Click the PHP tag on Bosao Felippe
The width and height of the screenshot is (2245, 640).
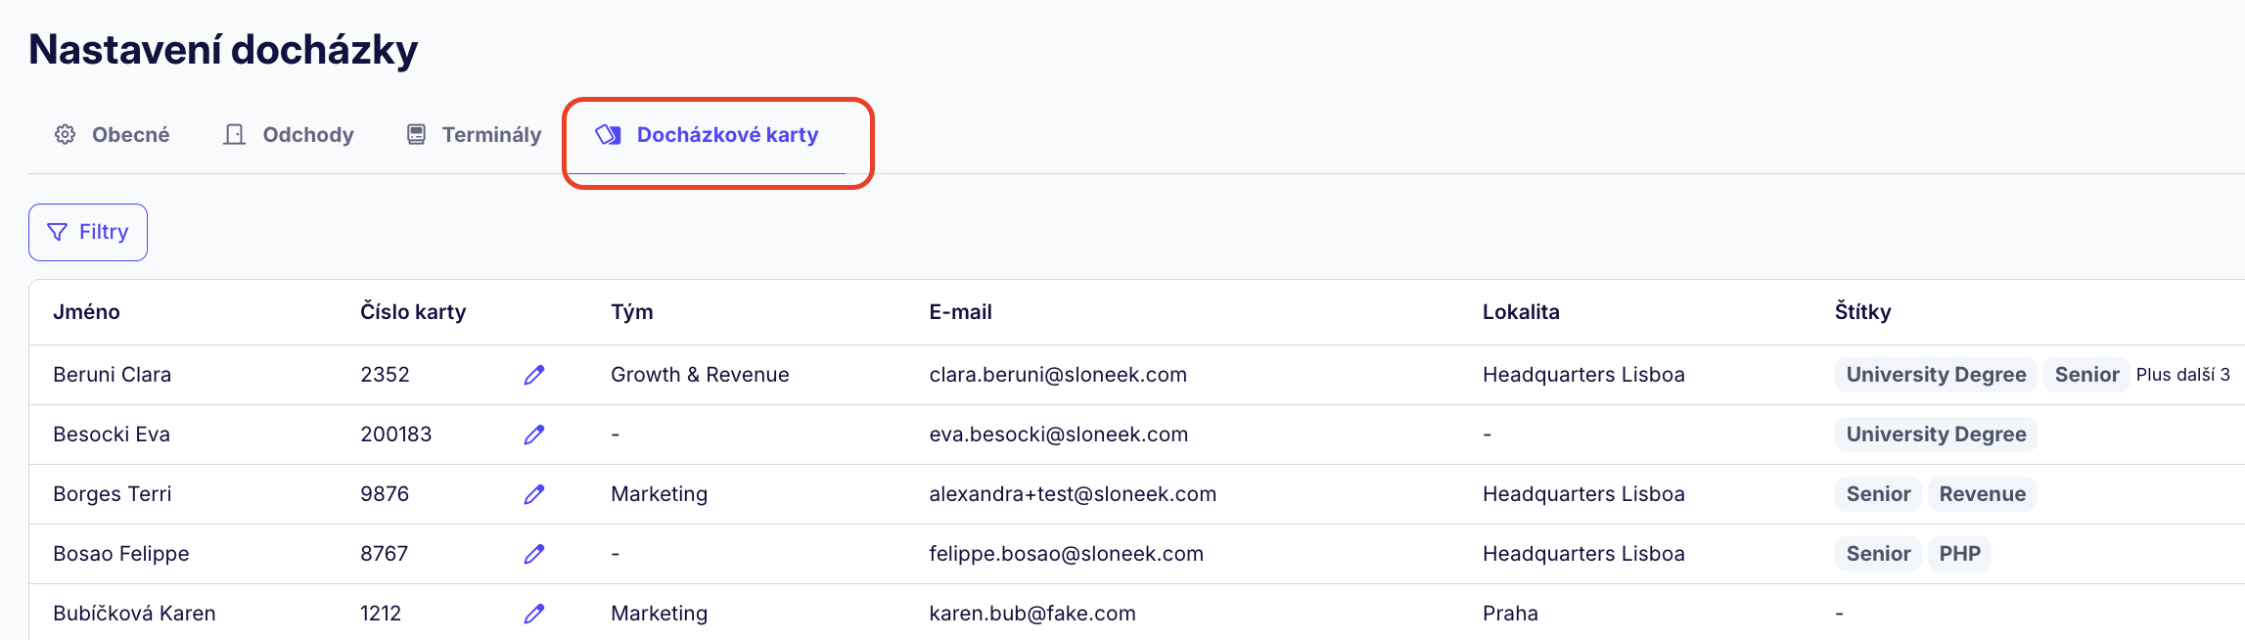pos(1959,554)
